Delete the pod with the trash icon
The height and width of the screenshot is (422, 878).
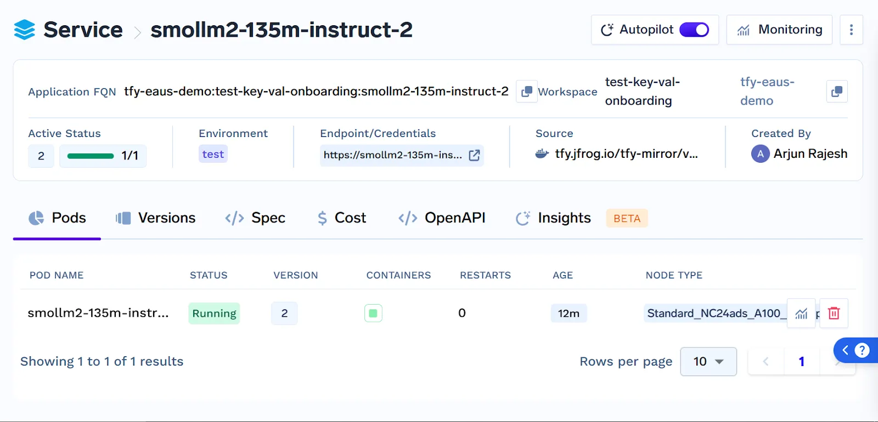[834, 313]
